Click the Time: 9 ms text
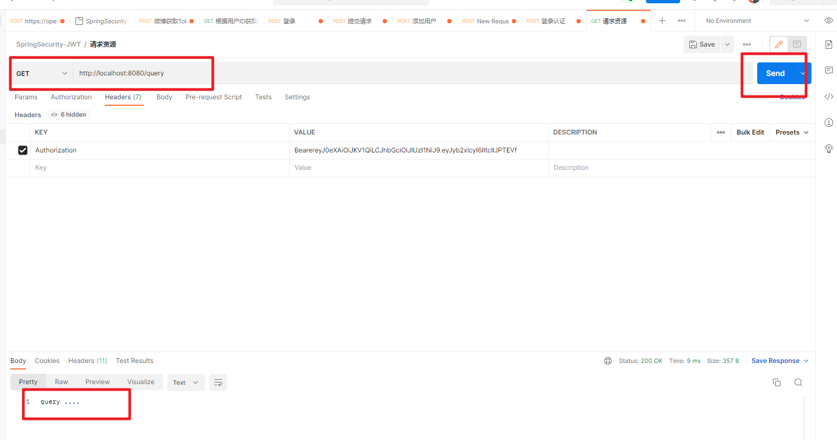This screenshot has height=440, width=837. (684, 361)
